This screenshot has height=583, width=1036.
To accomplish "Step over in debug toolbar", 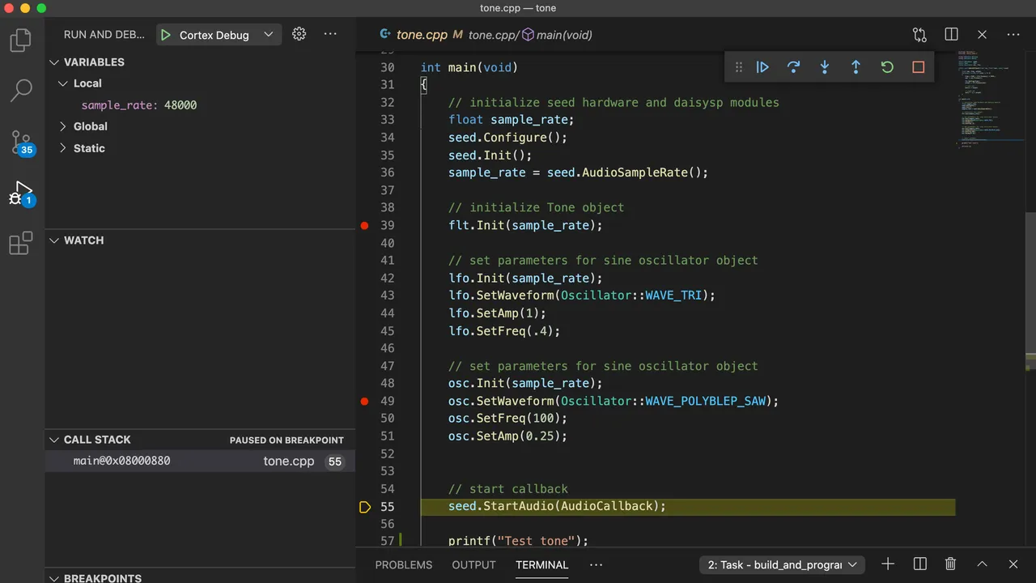I will coord(793,67).
